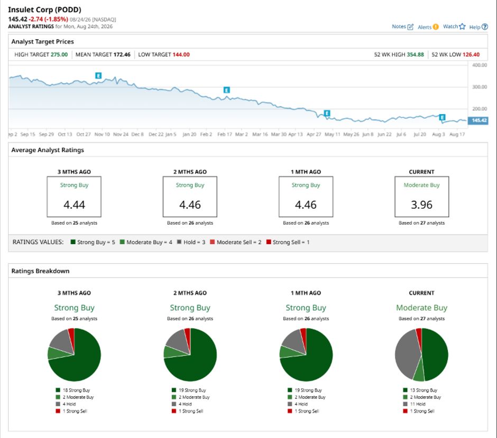Click 2 Moderate Buy entry under 3 MTHS AGO
The width and height of the screenshot is (497, 438).
78,397
